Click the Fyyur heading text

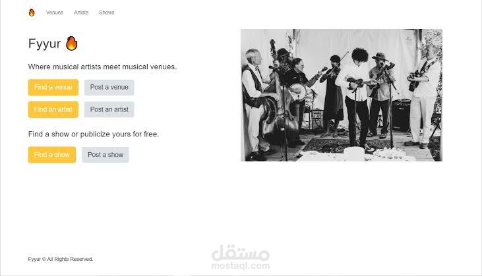(x=45, y=43)
